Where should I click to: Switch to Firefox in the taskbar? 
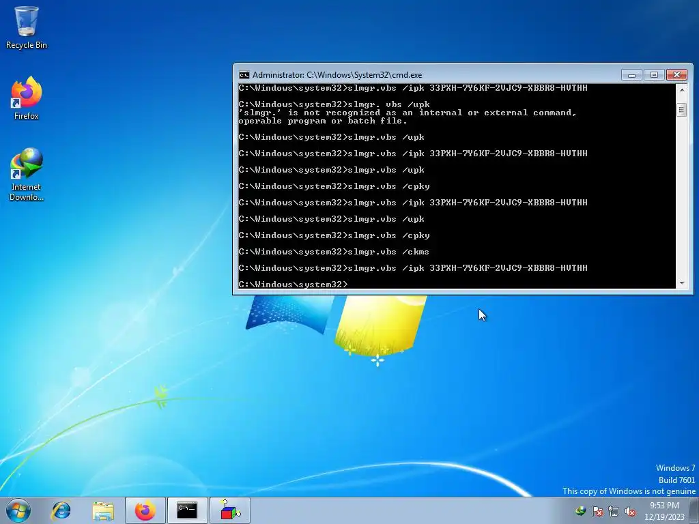[145, 510]
